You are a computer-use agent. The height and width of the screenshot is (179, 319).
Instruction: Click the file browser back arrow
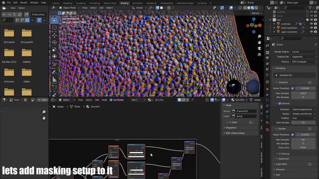4,14
